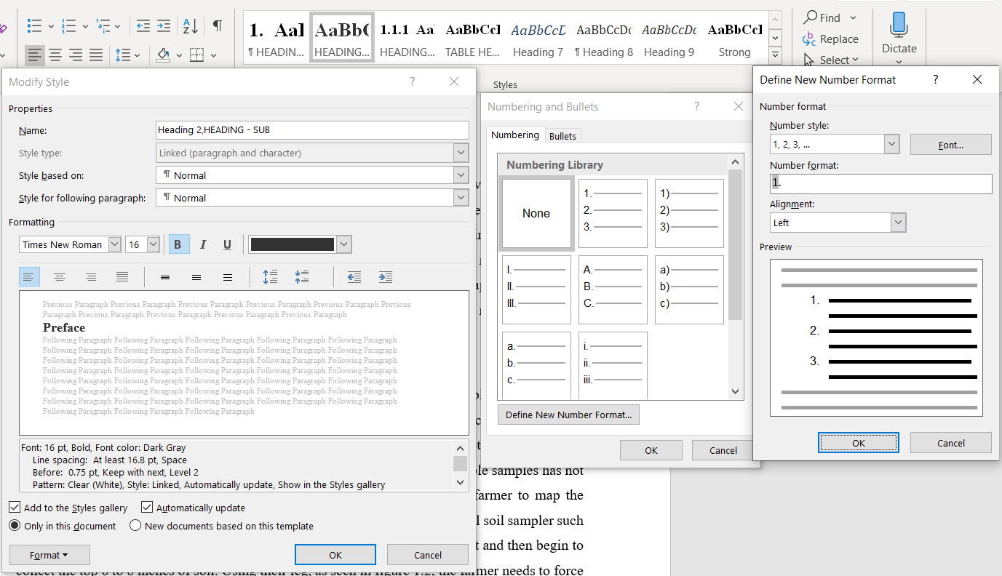Click Define New Number Format button
The width and height of the screenshot is (1002, 576).
(x=568, y=415)
